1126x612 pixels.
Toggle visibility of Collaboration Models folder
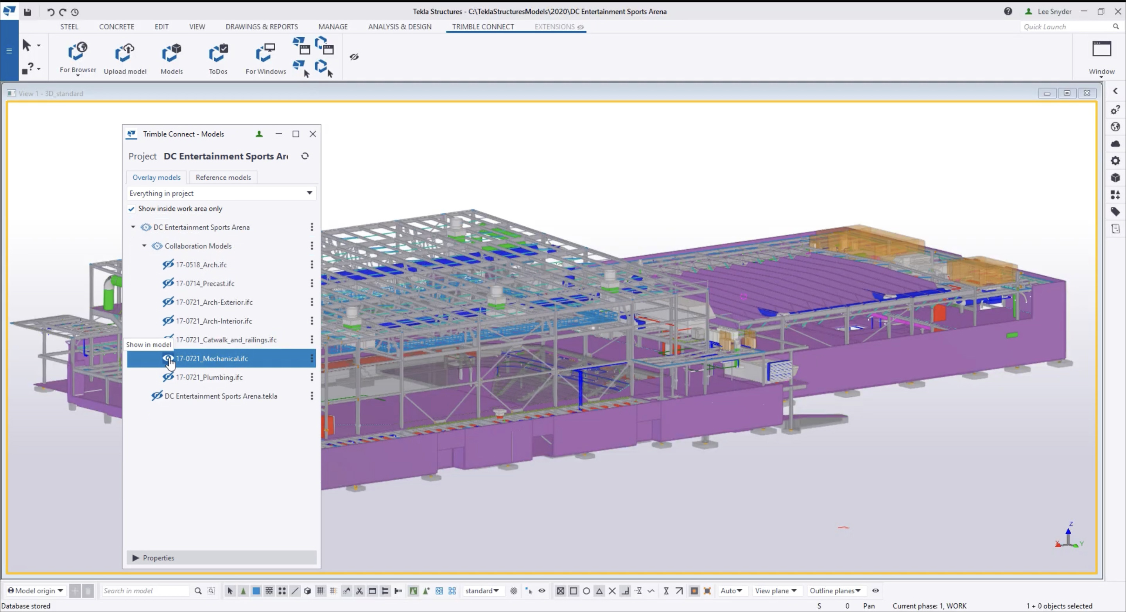click(x=157, y=246)
